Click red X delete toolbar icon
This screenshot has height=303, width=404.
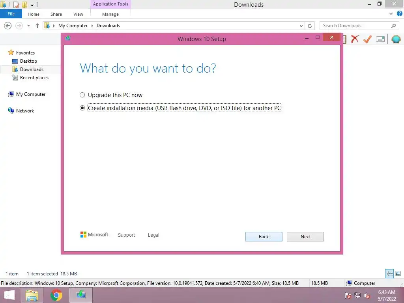point(355,39)
